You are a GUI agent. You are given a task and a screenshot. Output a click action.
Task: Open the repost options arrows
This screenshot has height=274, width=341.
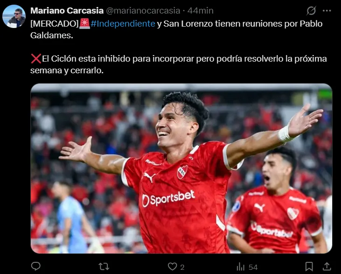(104, 267)
